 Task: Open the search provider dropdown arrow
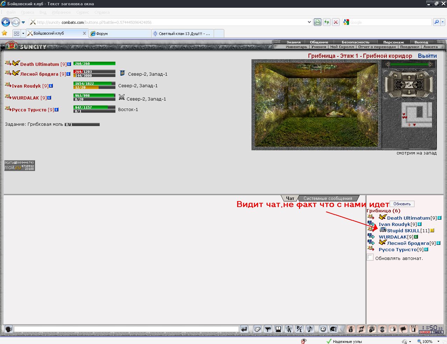pyautogui.click(x=443, y=22)
